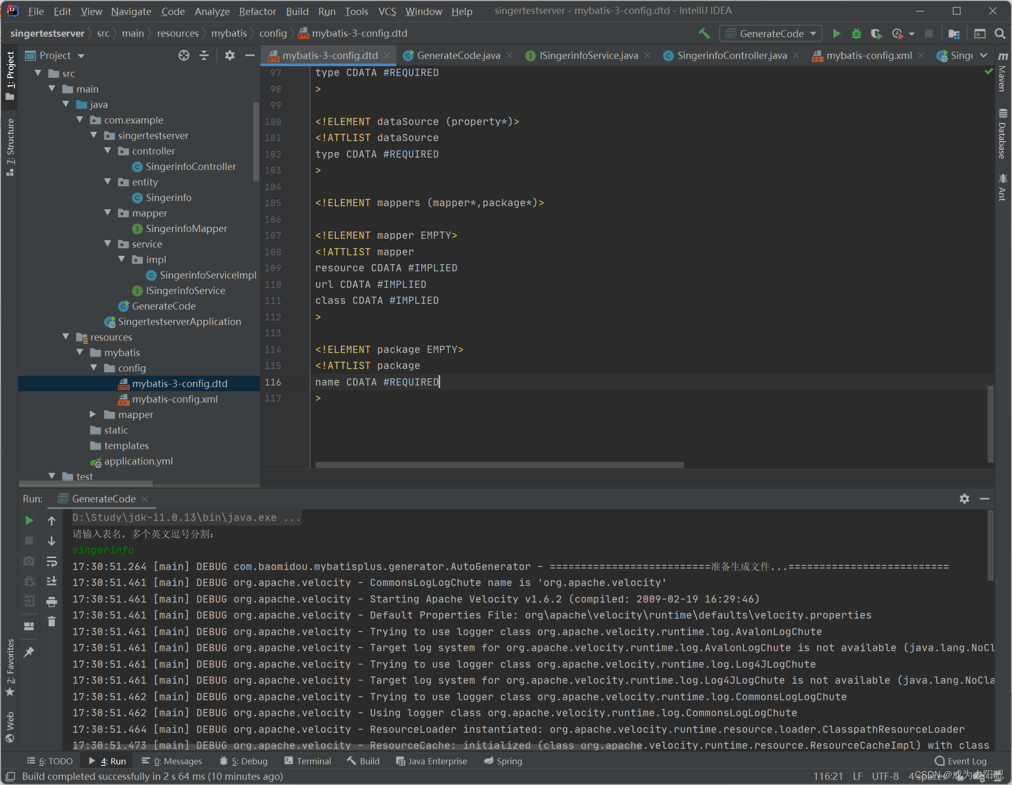This screenshot has width=1012, height=785.
Task: Collapse the controller package in the tree
Action: [107, 151]
